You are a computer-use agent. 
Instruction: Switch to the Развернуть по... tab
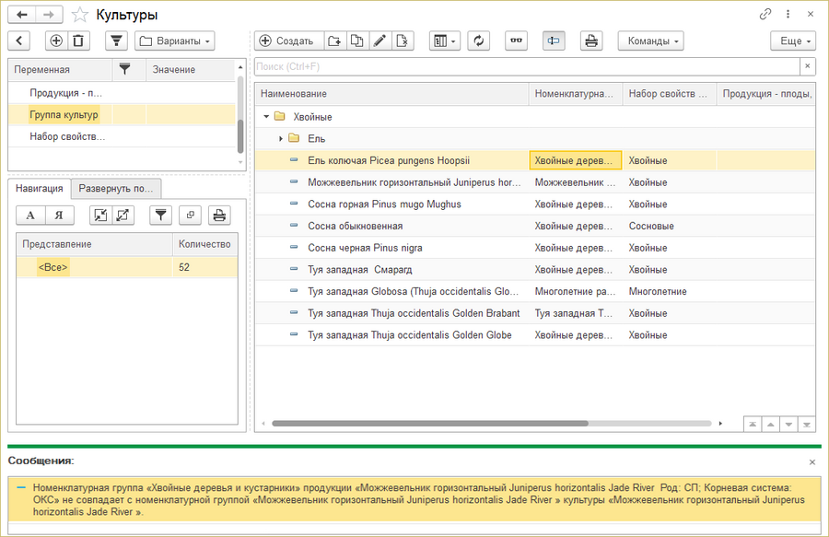click(116, 188)
